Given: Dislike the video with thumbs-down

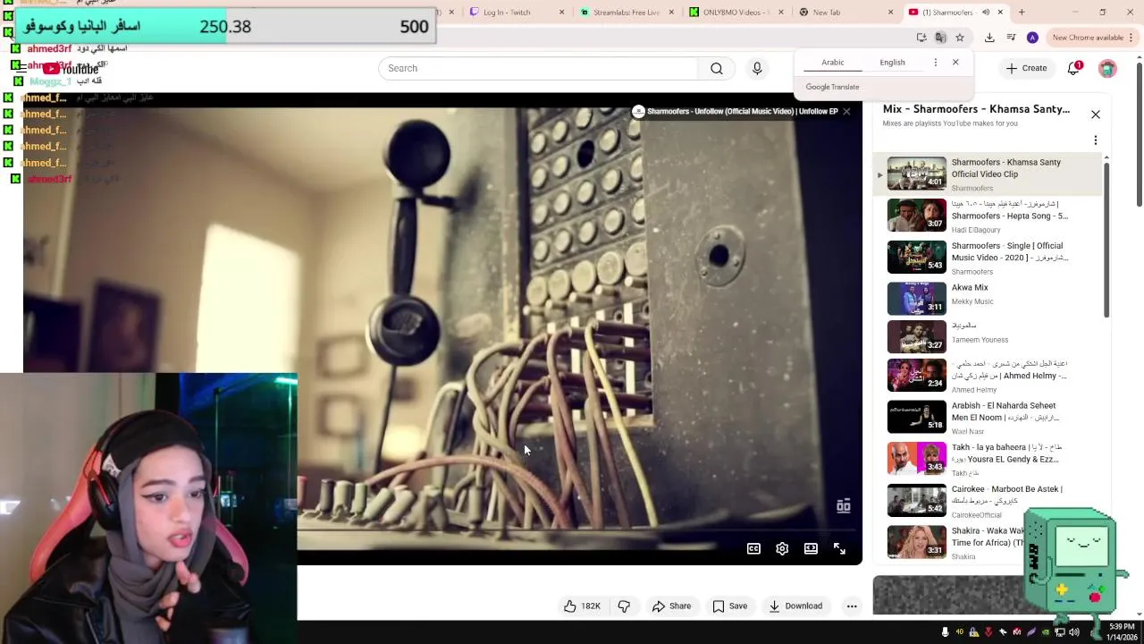Looking at the screenshot, I should (x=624, y=606).
